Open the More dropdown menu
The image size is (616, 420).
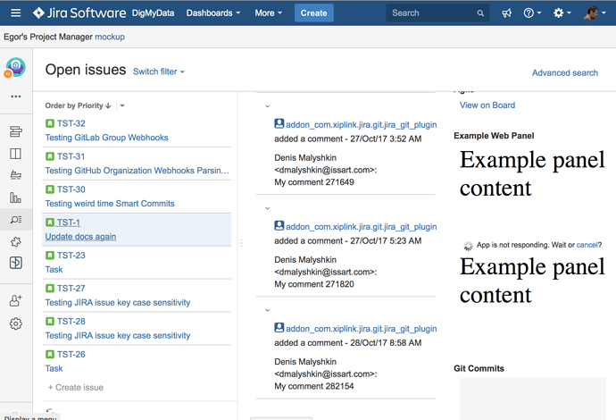[x=269, y=13]
